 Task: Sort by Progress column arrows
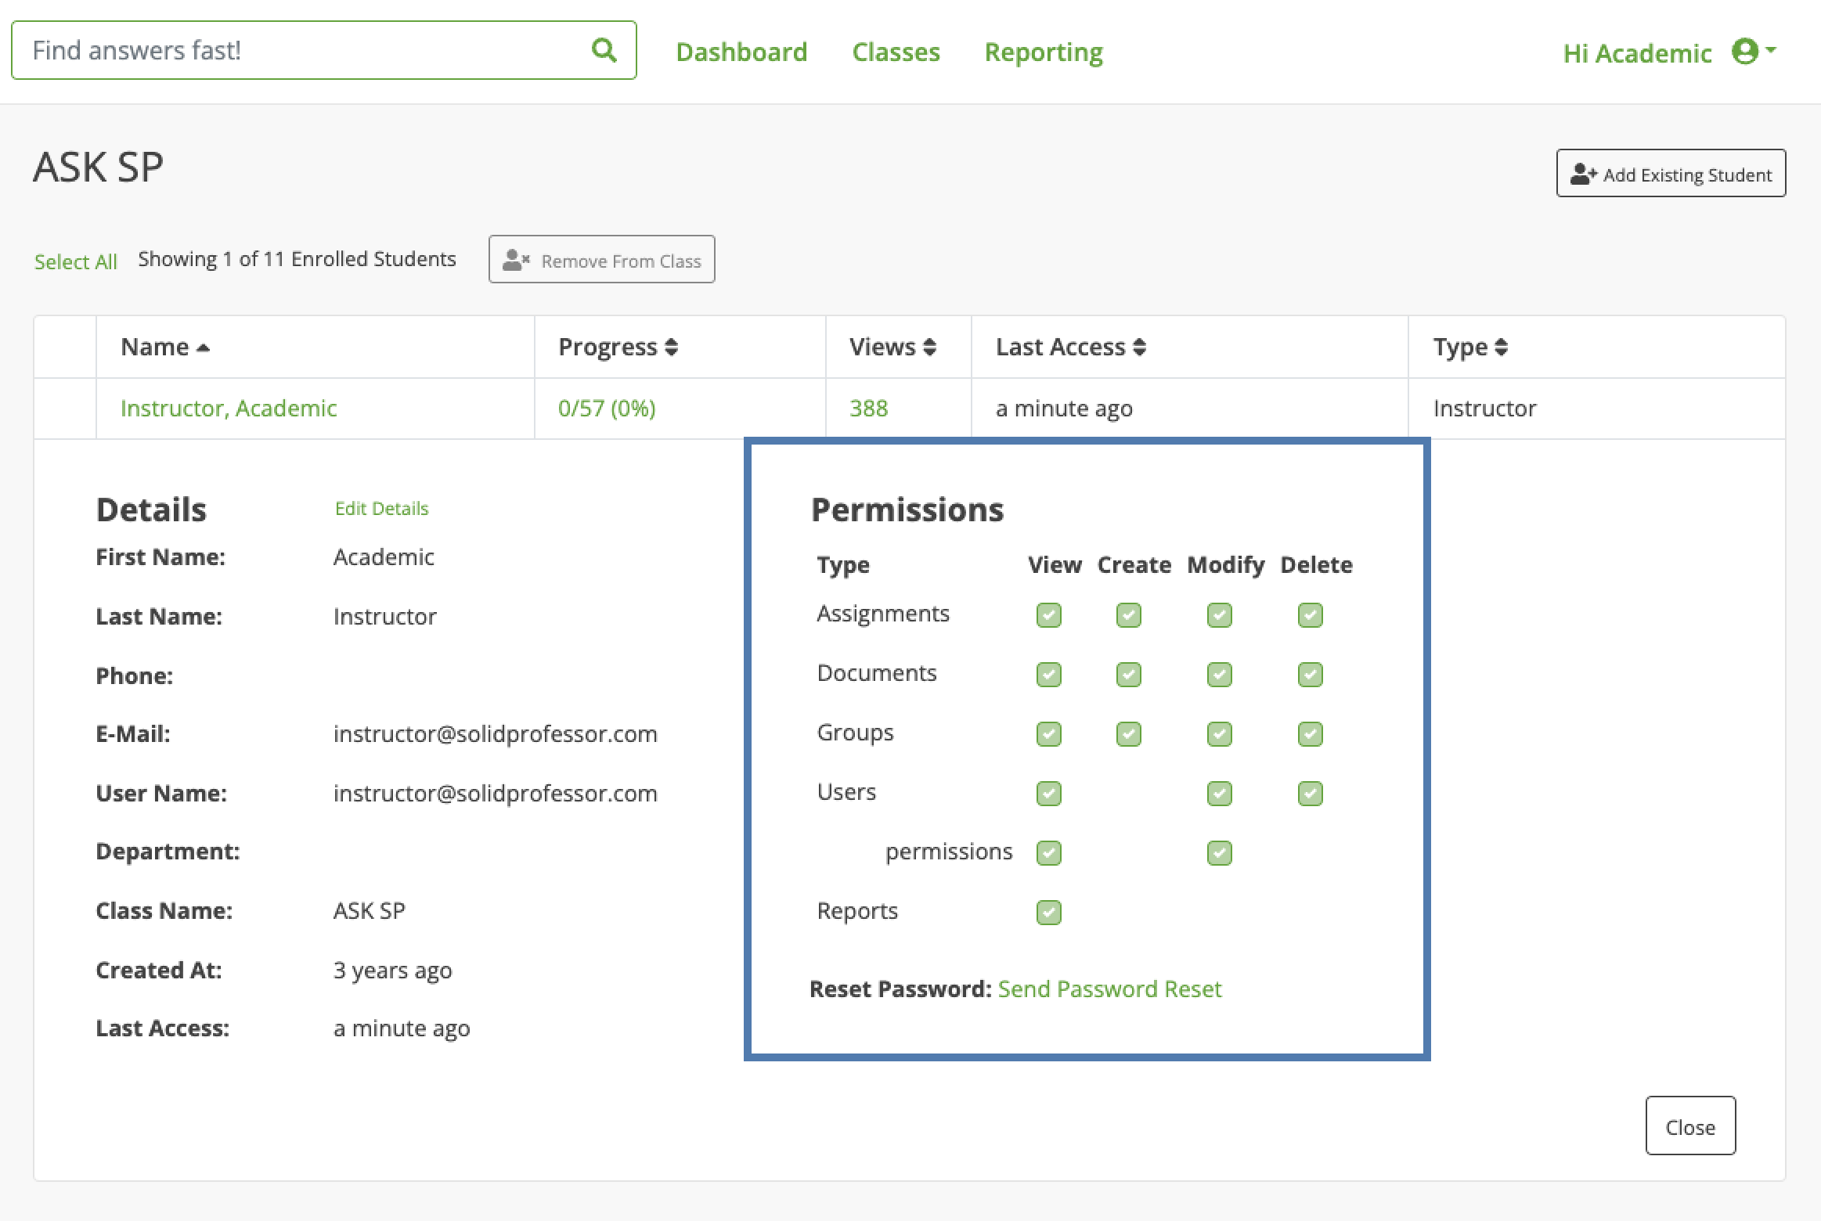(x=671, y=347)
